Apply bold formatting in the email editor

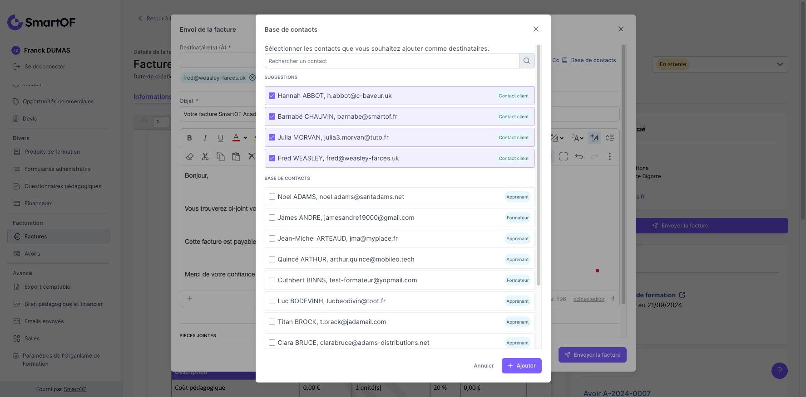(x=190, y=138)
